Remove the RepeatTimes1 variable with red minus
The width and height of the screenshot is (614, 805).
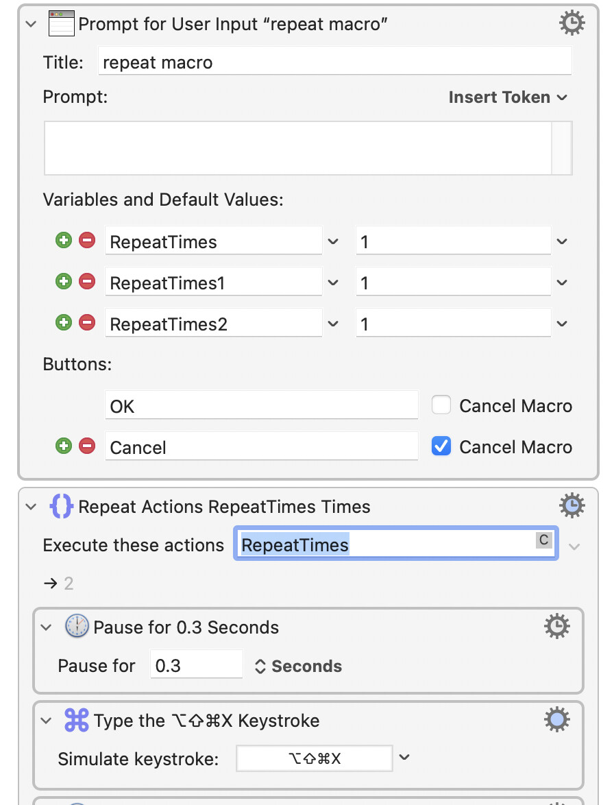click(x=87, y=281)
